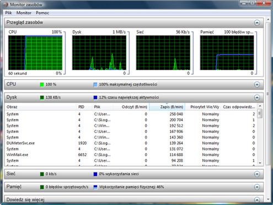Sort by the Obraz column header
273x205 pixels.
[41, 107]
